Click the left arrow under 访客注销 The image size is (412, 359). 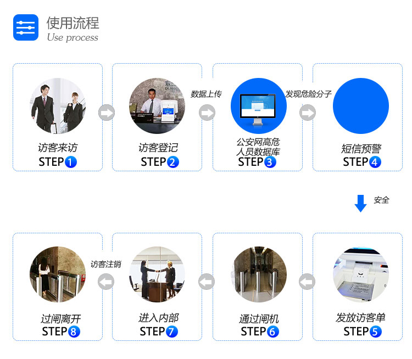pos(106,282)
